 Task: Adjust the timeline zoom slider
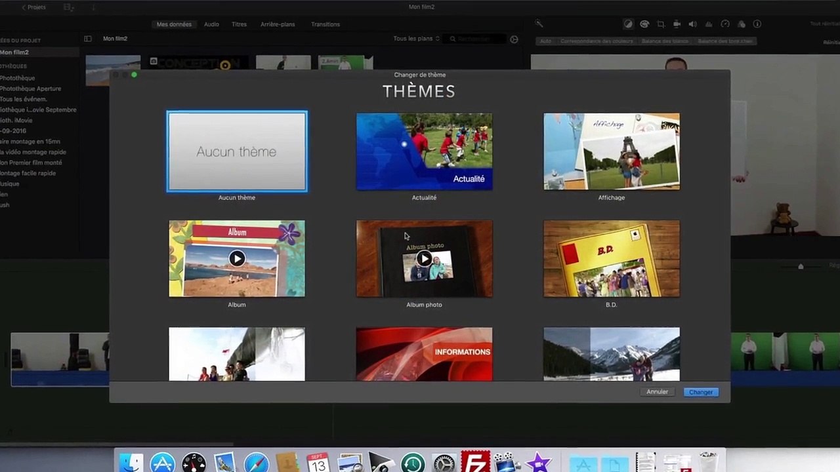pyautogui.click(x=801, y=266)
